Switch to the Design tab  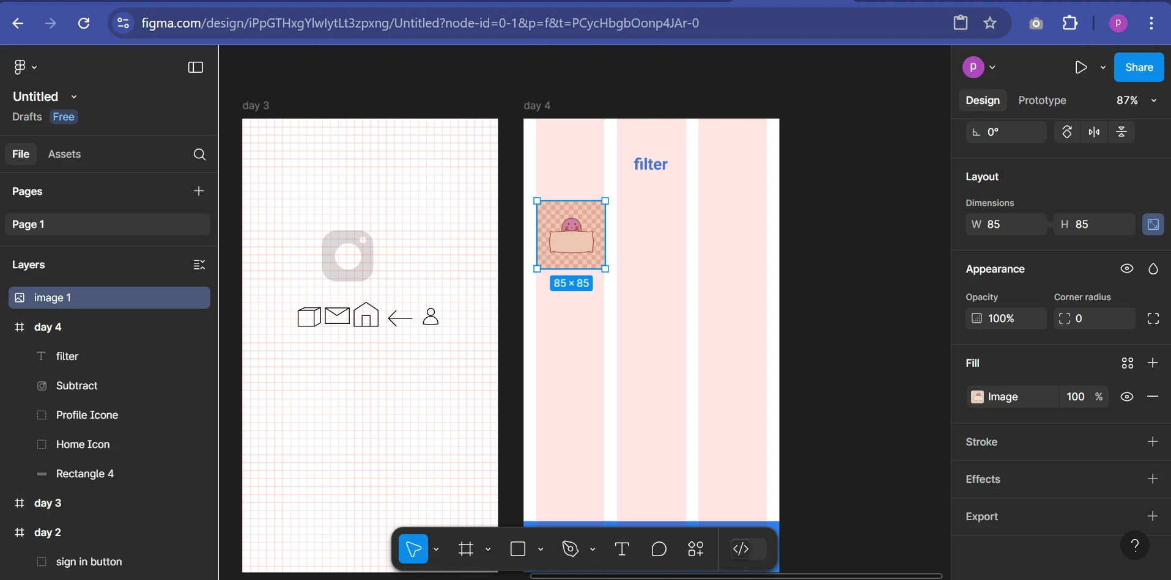(983, 100)
